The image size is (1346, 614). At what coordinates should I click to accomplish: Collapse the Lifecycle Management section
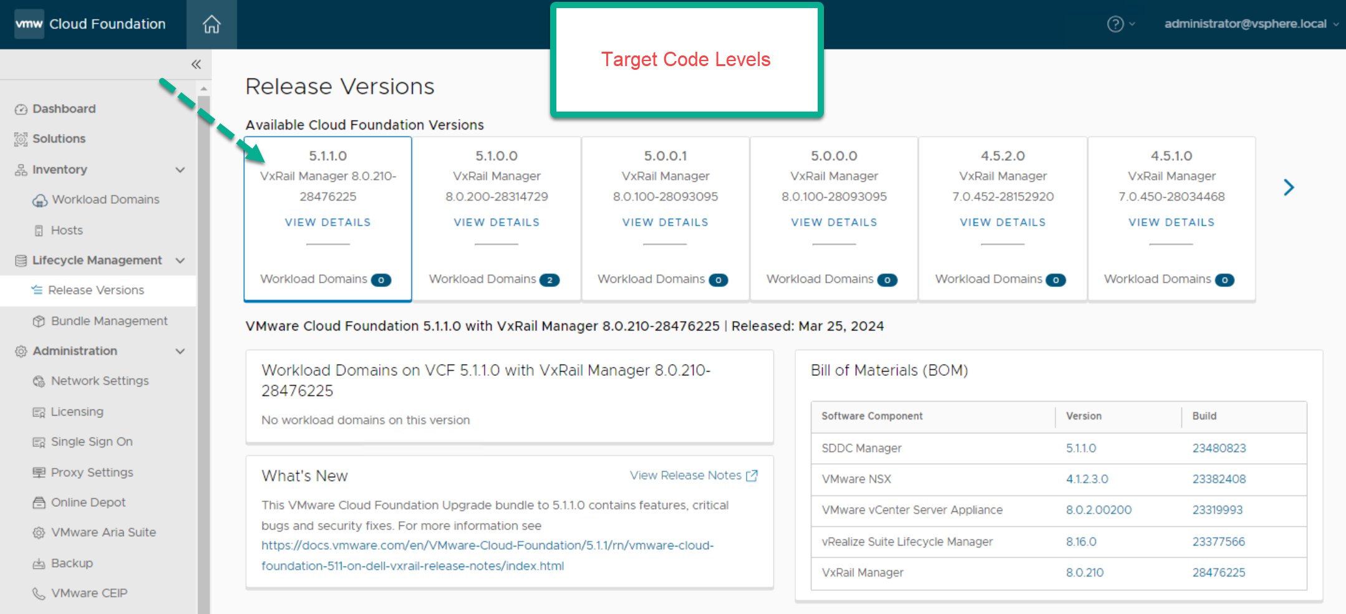tap(180, 261)
